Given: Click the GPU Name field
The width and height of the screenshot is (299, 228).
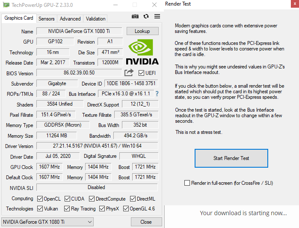Looking at the screenshot, I should click(79, 31).
